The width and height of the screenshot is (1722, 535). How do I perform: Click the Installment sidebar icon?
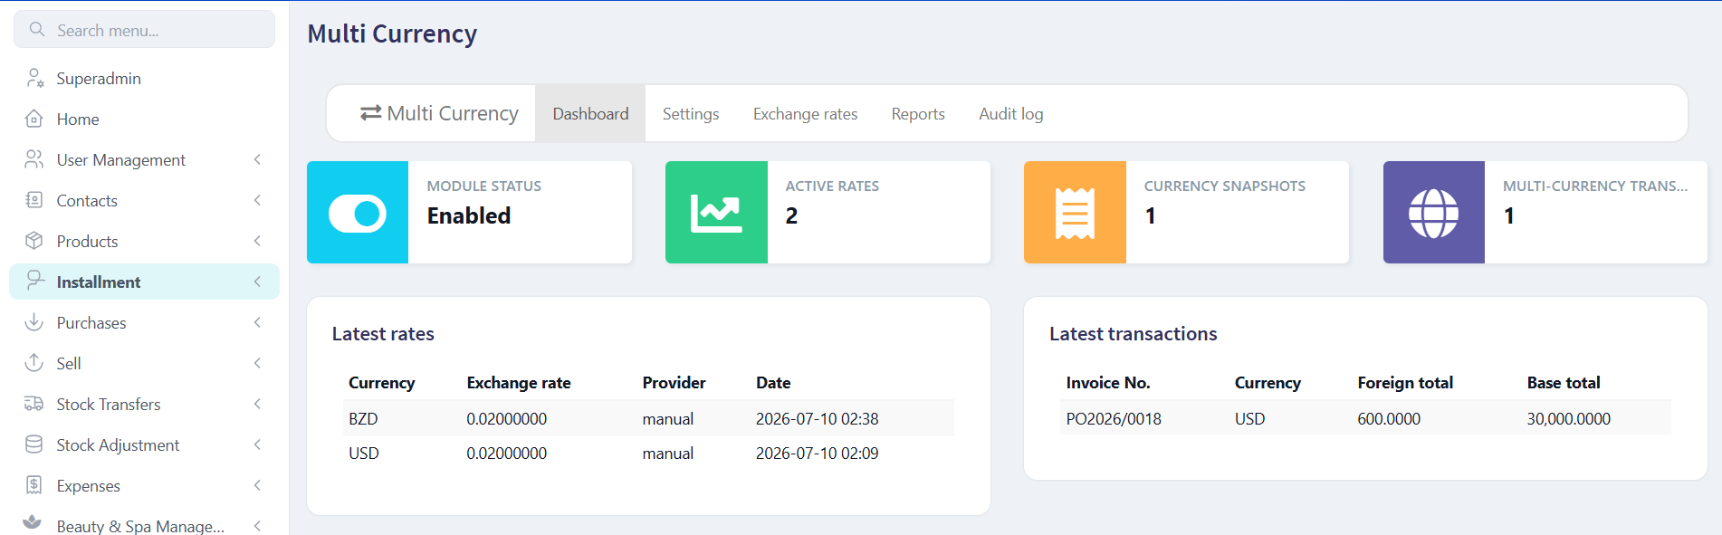[34, 281]
